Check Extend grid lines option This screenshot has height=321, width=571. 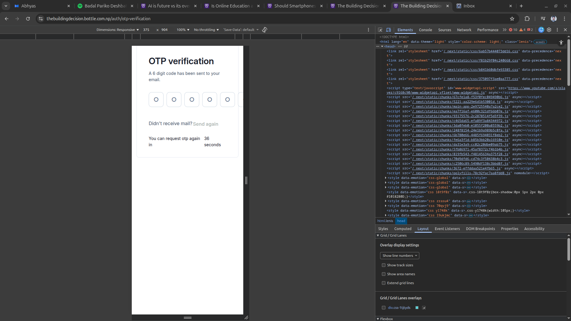pos(384,283)
